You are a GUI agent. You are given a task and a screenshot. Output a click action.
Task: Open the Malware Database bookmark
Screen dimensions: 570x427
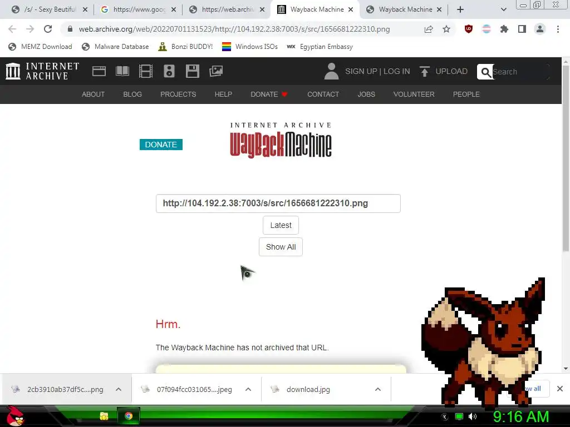pyautogui.click(x=116, y=47)
